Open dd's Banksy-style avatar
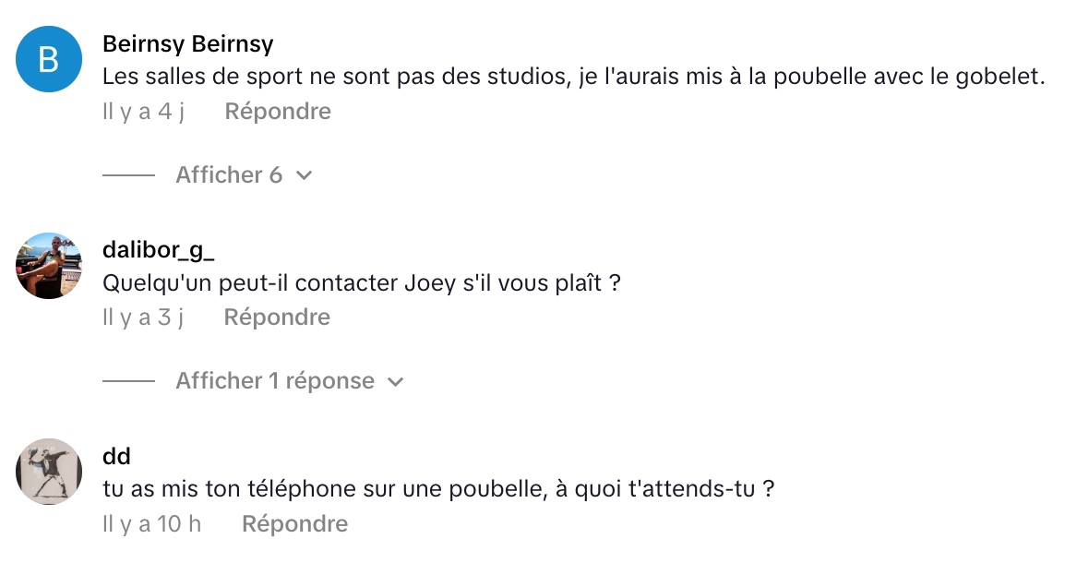Screen dimensions: 1065x563 (49, 472)
